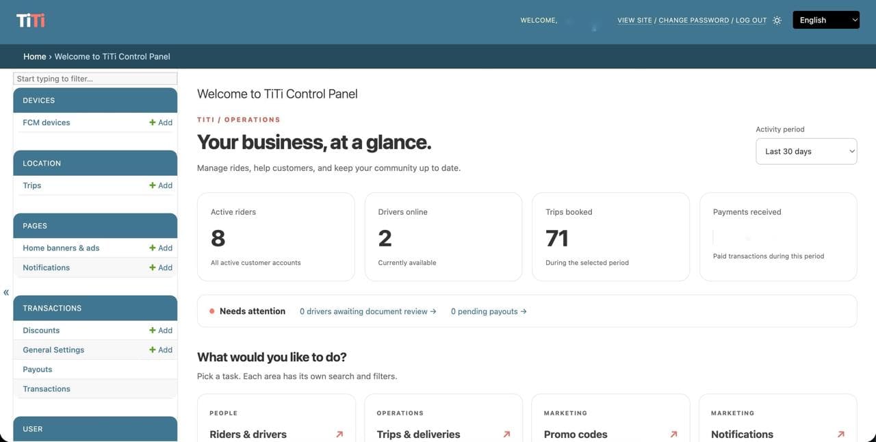The image size is (876, 442).
Task: Open the English language dropdown
Action: click(826, 20)
